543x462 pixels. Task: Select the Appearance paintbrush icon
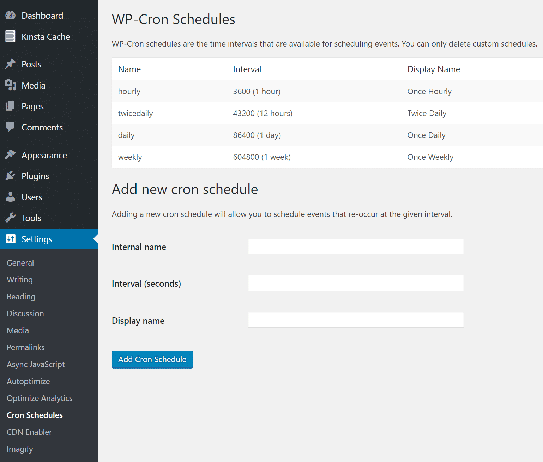point(10,155)
